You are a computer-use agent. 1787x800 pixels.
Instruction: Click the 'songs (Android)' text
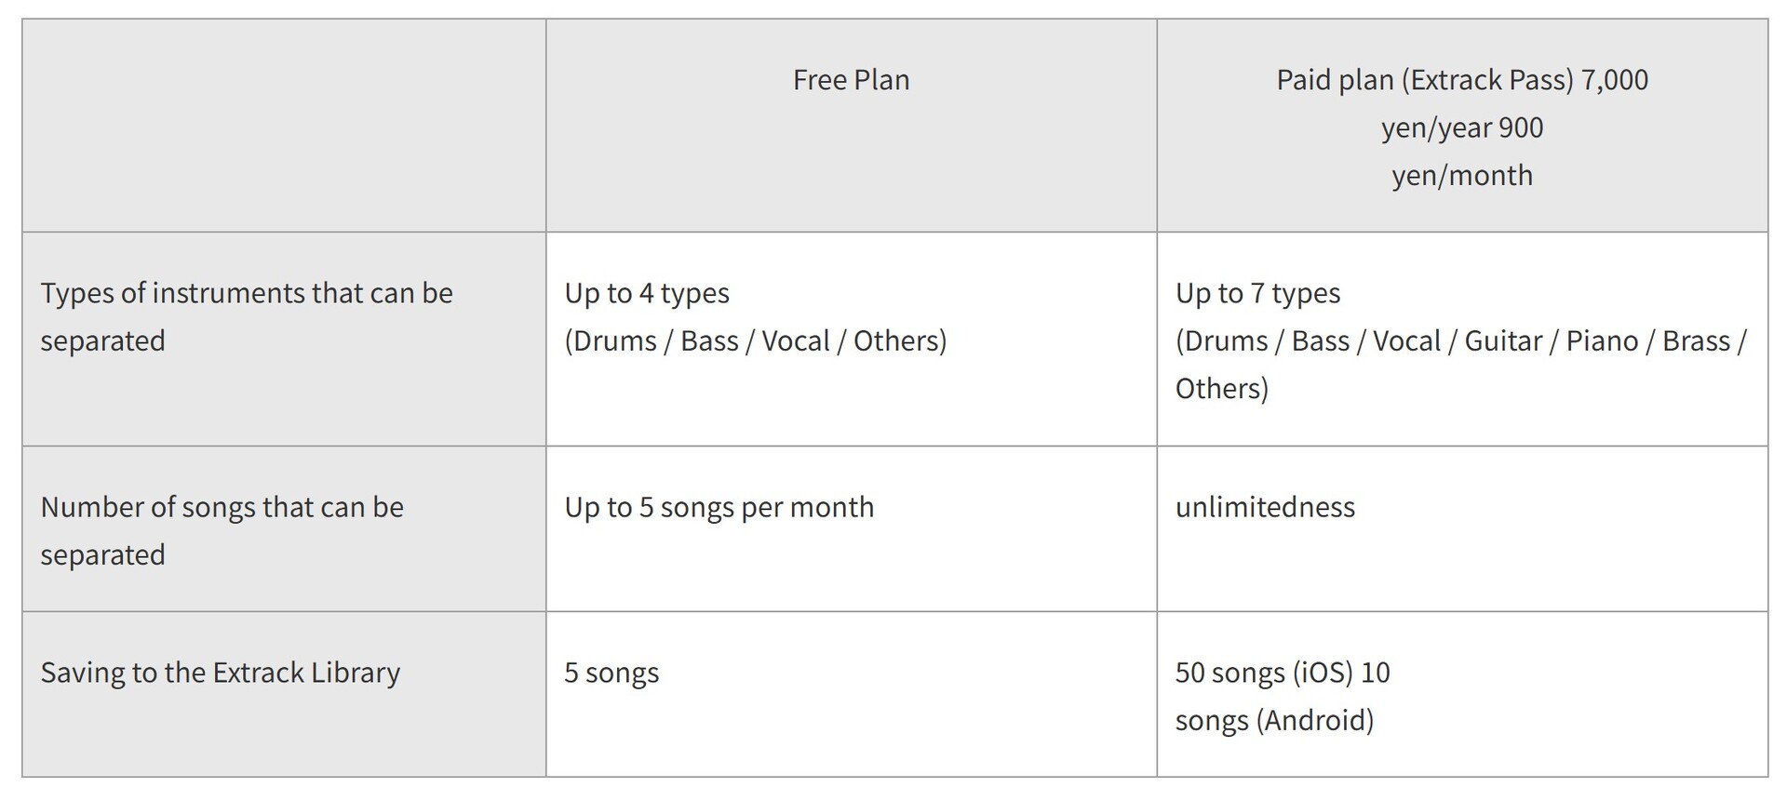pyautogui.click(x=1274, y=720)
